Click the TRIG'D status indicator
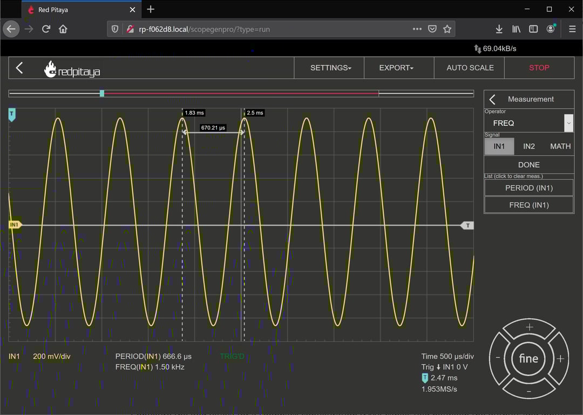This screenshot has height=415, width=583. pyautogui.click(x=232, y=356)
